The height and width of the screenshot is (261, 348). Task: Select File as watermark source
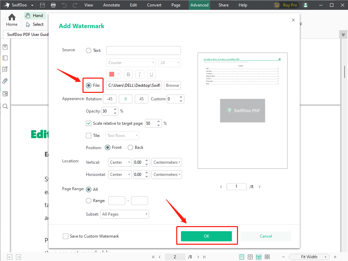point(89,85)
